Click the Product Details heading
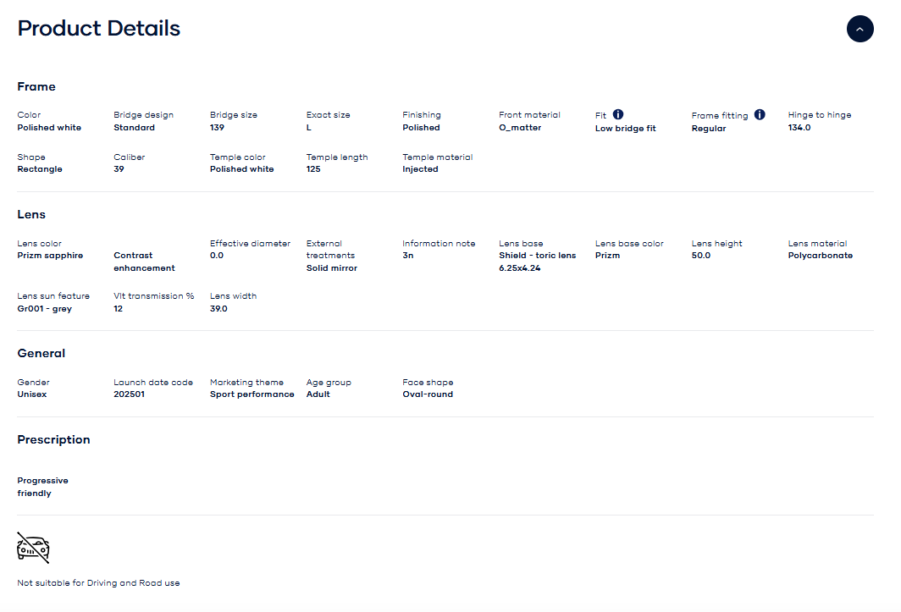This screenshot has width=901, height=612. [99, 28]
